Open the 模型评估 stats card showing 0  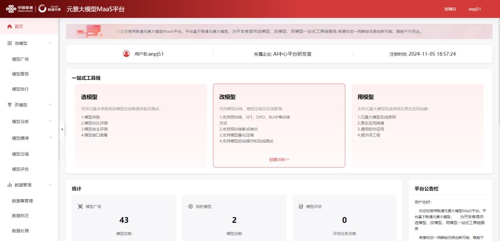344,218
